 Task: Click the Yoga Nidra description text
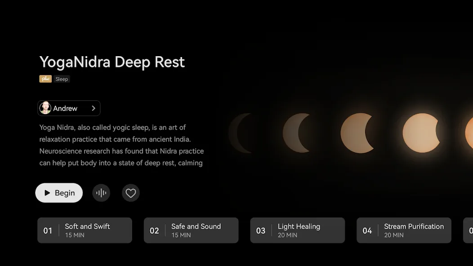click(x=121, y=145)
